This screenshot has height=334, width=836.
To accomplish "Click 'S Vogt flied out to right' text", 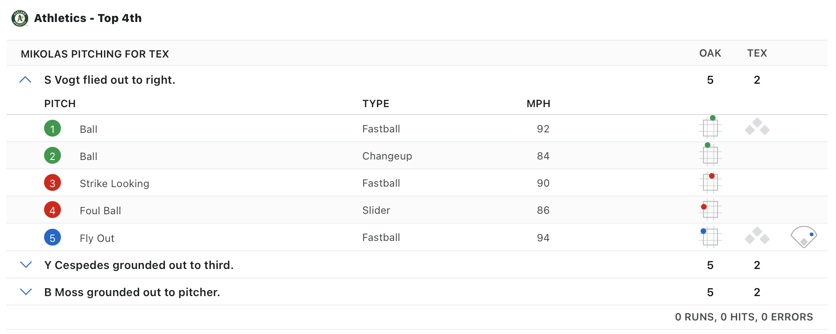I will 110,80.
